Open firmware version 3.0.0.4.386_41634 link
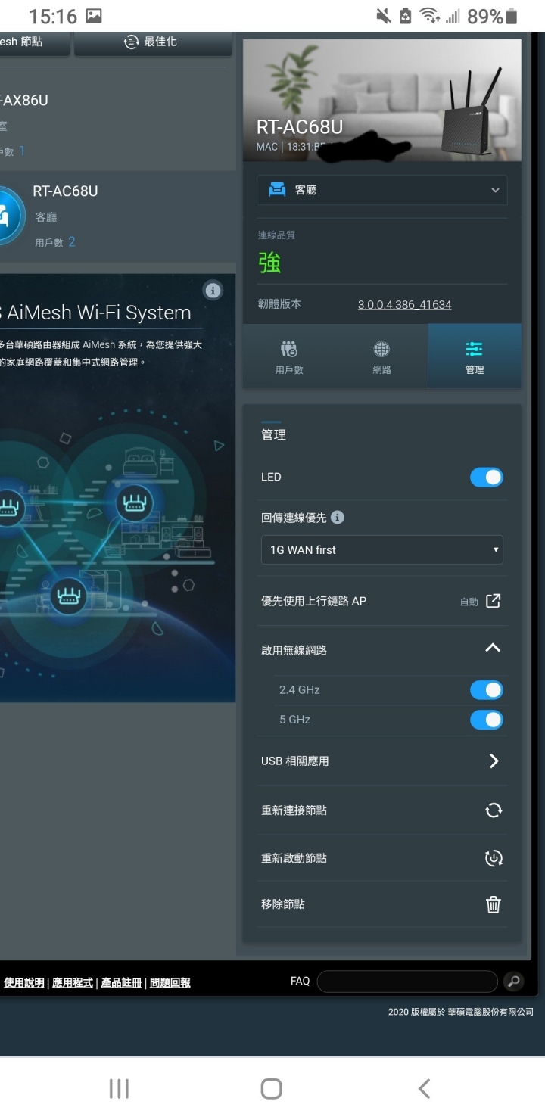Viewport: 545px width, 1120px height. pyautogui.click(x=404, y=305)
